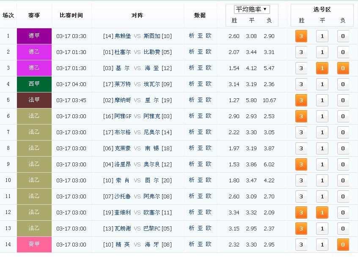Screen dimensions: 358x260
Task: Open 亚 Asian odds link for match 6
Action: (x=200, y=116)
